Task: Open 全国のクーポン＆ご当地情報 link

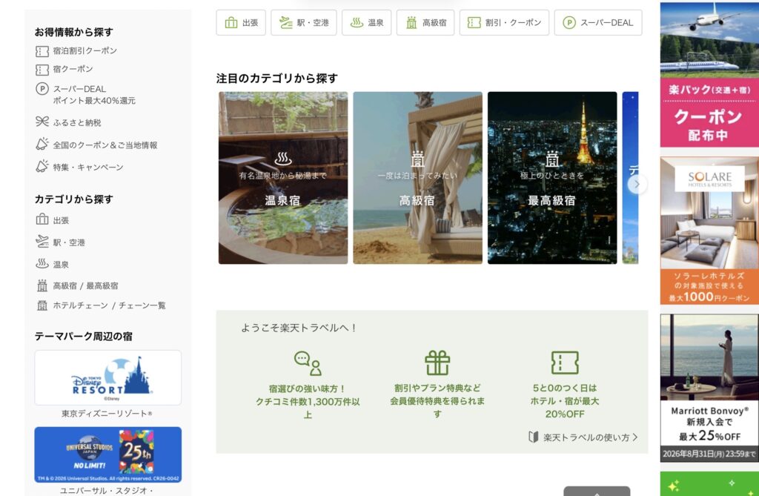Action: pos(105,145)
